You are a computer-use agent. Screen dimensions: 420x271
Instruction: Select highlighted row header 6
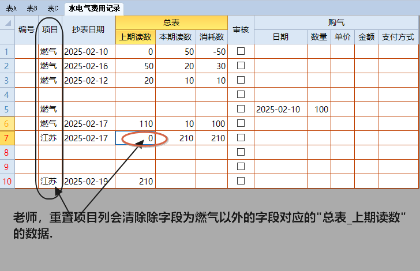coord(7,124)
